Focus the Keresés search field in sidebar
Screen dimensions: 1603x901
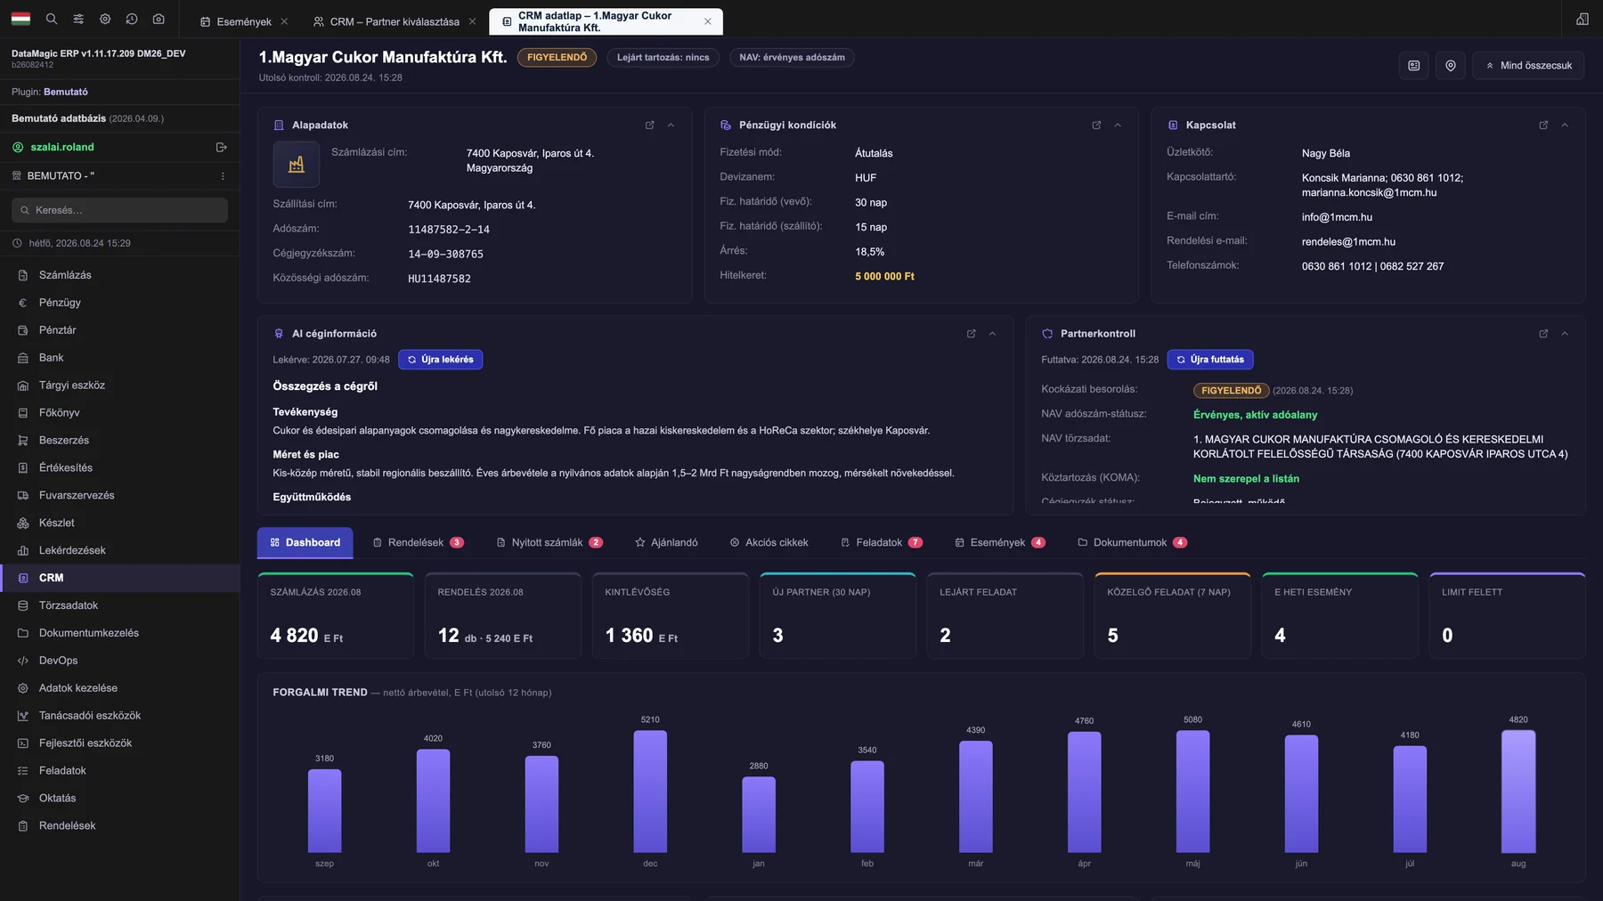119,210
